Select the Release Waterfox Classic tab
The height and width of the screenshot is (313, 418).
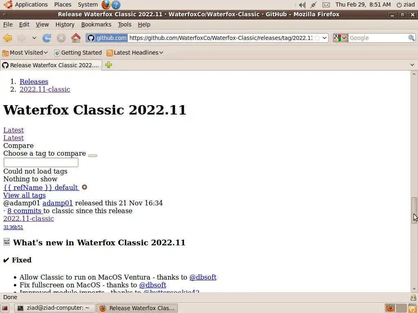tap(51, 65)
